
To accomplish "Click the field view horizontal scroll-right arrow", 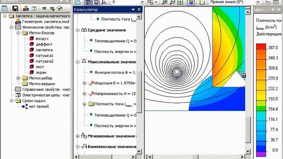I will [242, 157].
